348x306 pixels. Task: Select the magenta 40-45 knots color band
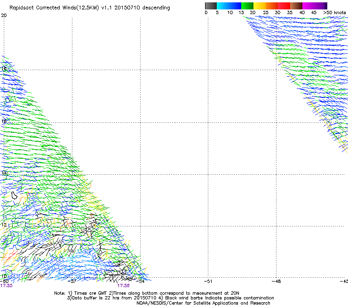[308, 6]
